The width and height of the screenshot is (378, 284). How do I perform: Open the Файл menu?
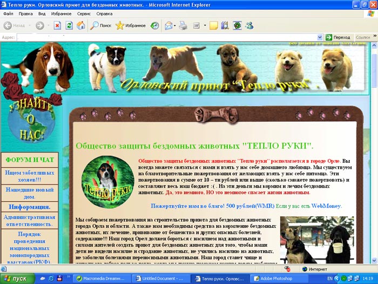tap(8, 14)
